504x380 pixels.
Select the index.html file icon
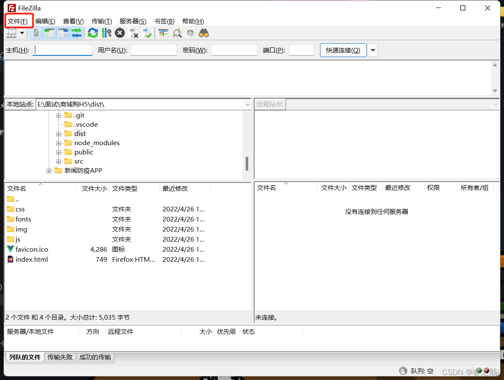10,259
